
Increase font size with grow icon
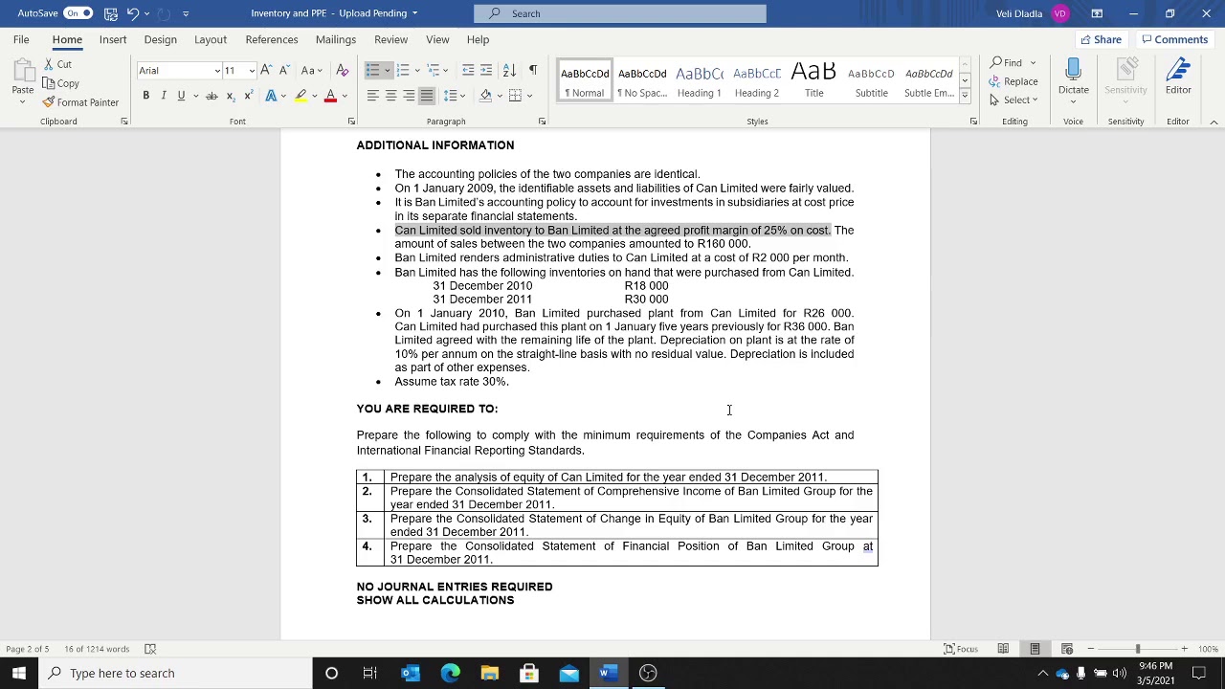click(x=266, y=71)
